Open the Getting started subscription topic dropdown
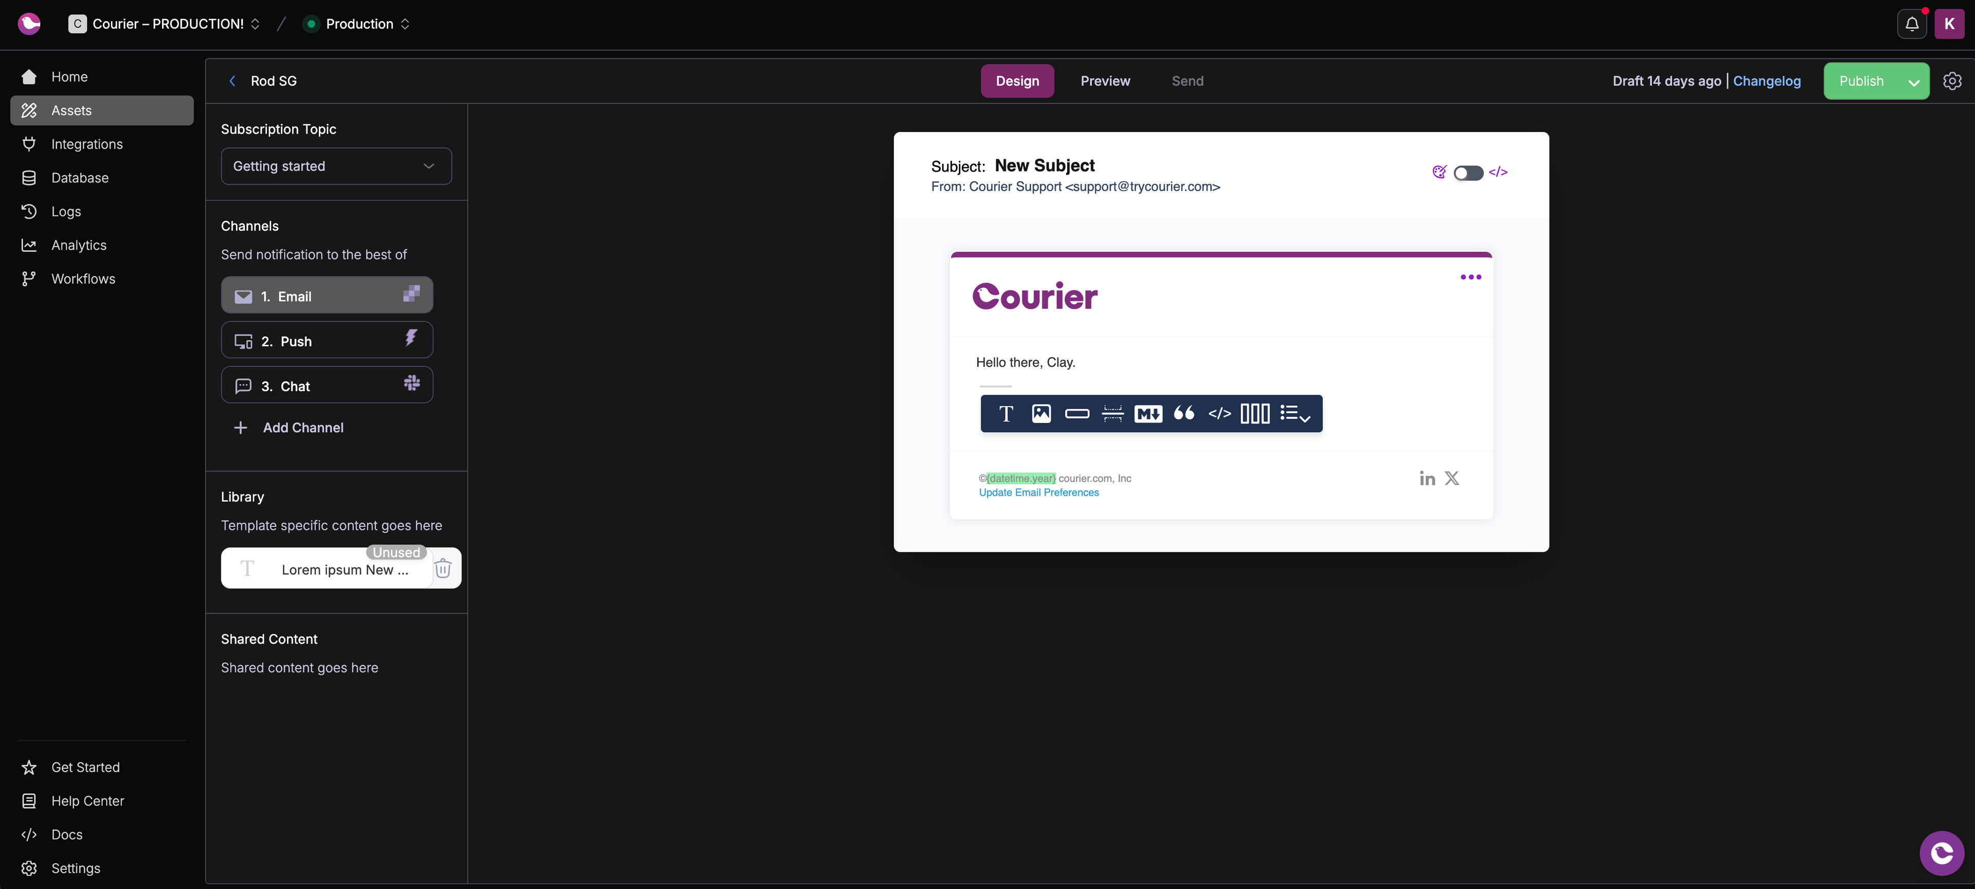The height and width of the screenshot is (889, 1975). click(x=336, y=165)
